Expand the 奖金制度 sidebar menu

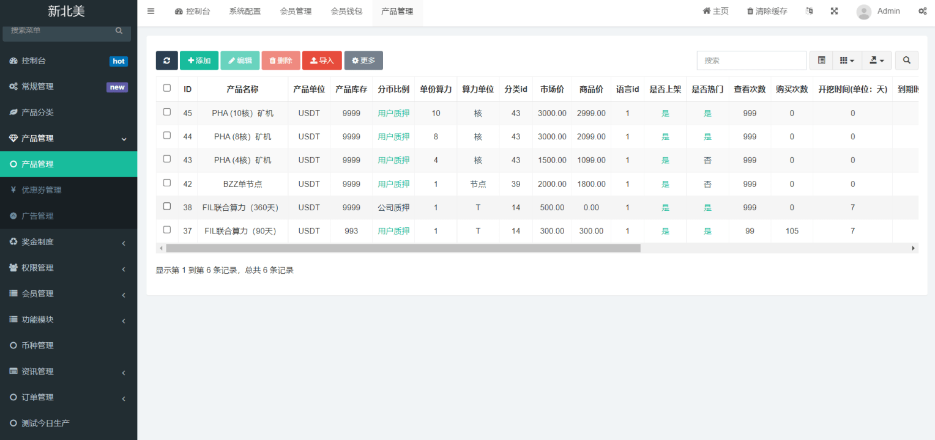[69, 242]
